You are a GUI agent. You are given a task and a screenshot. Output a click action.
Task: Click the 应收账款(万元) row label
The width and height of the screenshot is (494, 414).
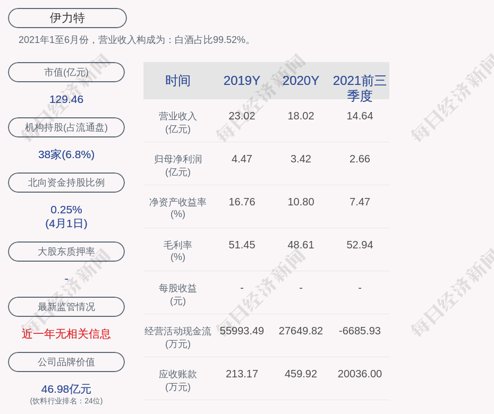[x=178, y=381]
